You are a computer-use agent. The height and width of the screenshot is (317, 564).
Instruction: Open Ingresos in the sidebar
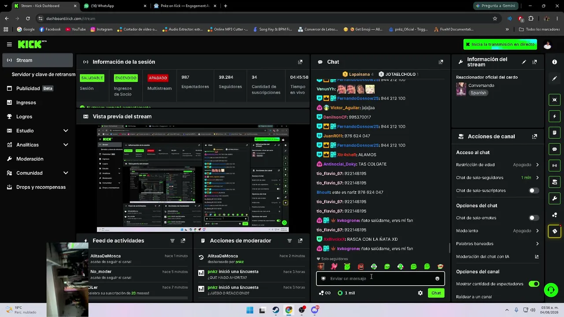click(x=38, y=103)
